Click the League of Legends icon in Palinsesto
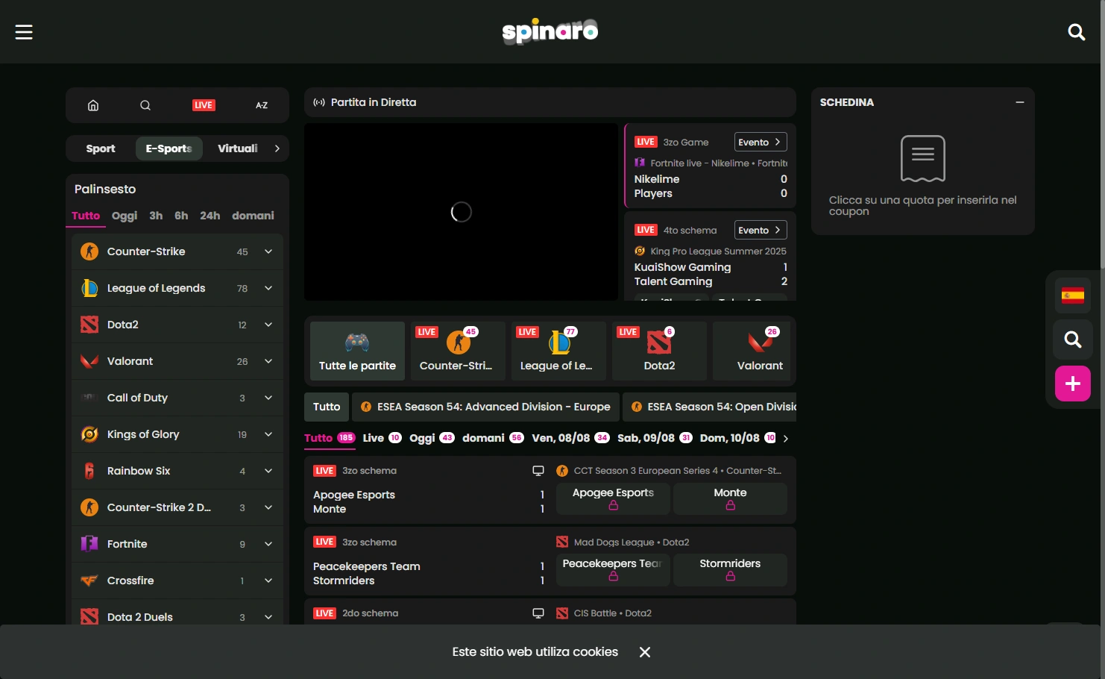 [89, 288]
